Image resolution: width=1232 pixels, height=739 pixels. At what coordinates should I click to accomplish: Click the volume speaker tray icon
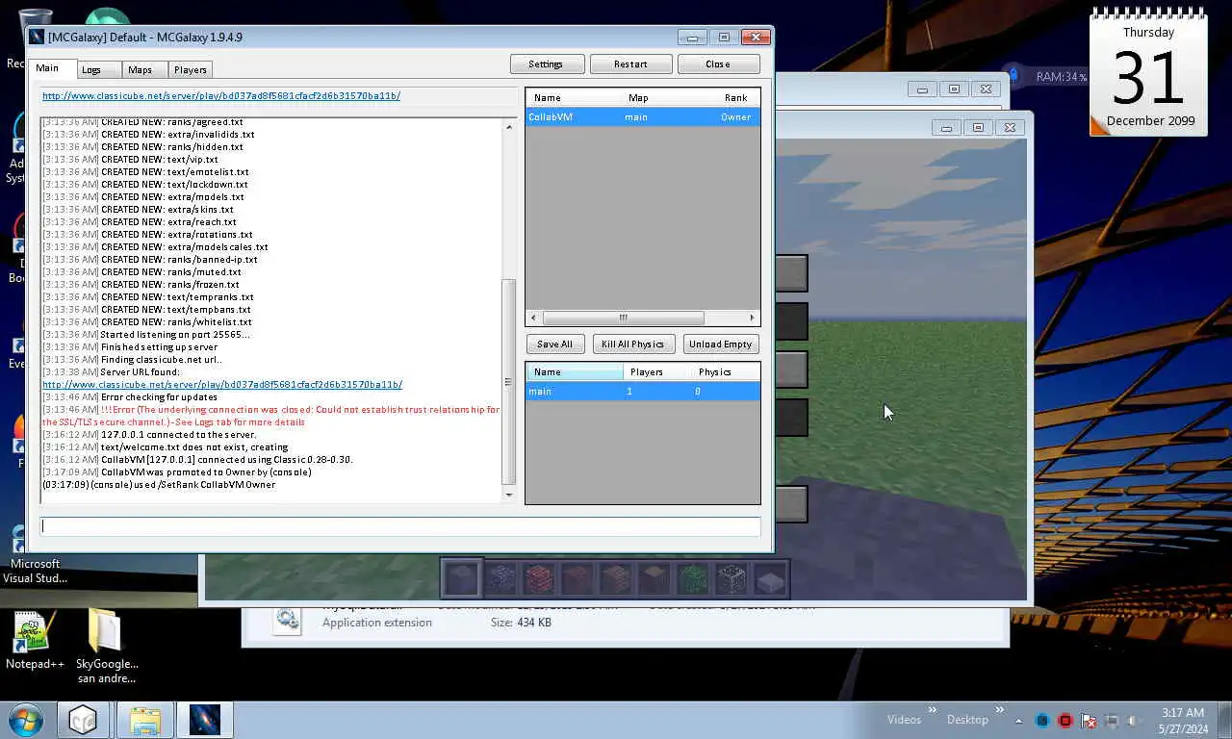pos(1135,720)
